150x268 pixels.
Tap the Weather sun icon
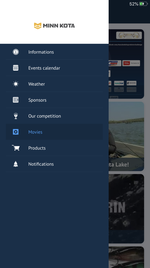click(x=16, y=84)
